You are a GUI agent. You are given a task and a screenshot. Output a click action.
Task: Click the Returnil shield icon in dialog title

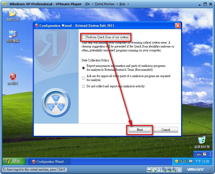point(37,25)
